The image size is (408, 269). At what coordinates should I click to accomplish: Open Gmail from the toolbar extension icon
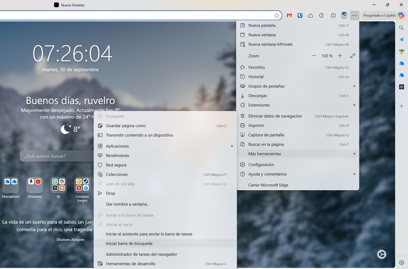pos(289,15)
